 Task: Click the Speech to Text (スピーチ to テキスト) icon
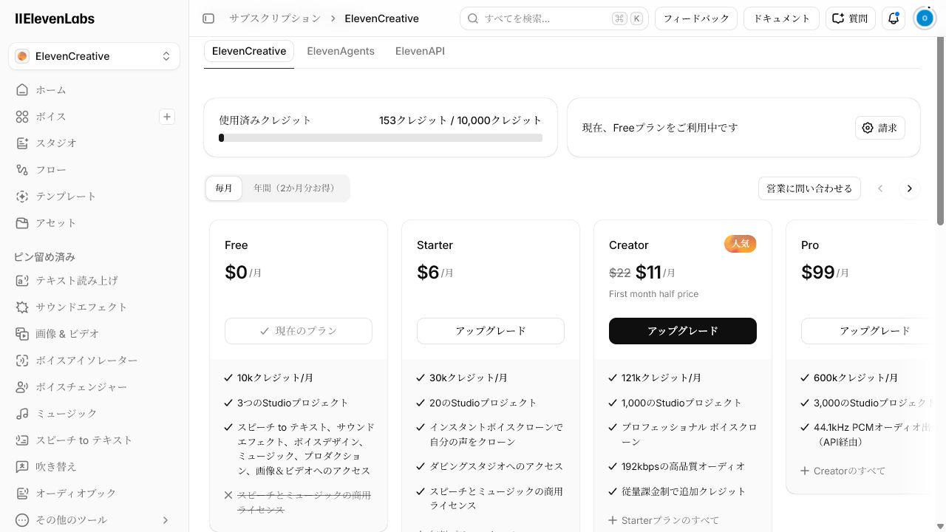22,440
